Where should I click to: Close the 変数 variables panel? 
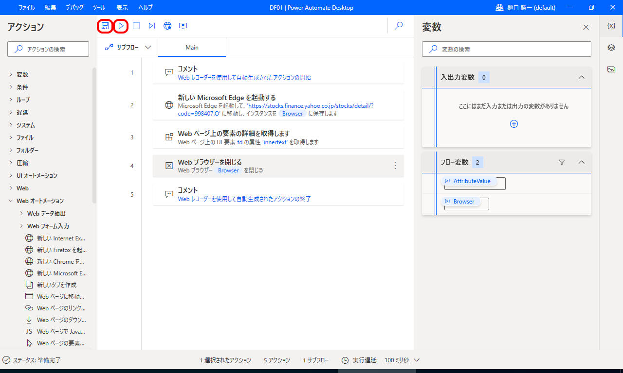click(x=586, y=27)
